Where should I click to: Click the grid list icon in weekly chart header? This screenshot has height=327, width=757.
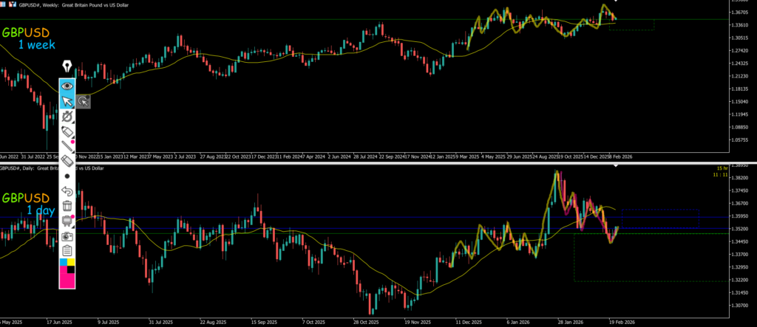tap(4, 4)
